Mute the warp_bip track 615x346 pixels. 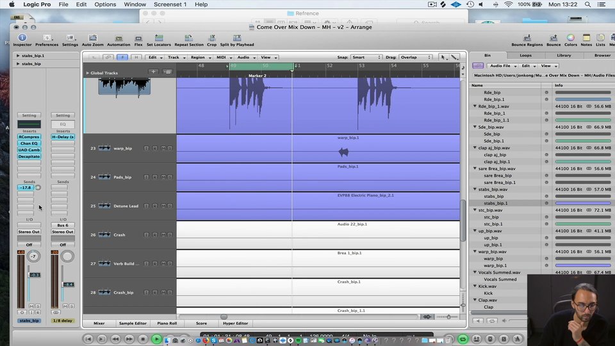pyautogui.click(x=163, y=148)
